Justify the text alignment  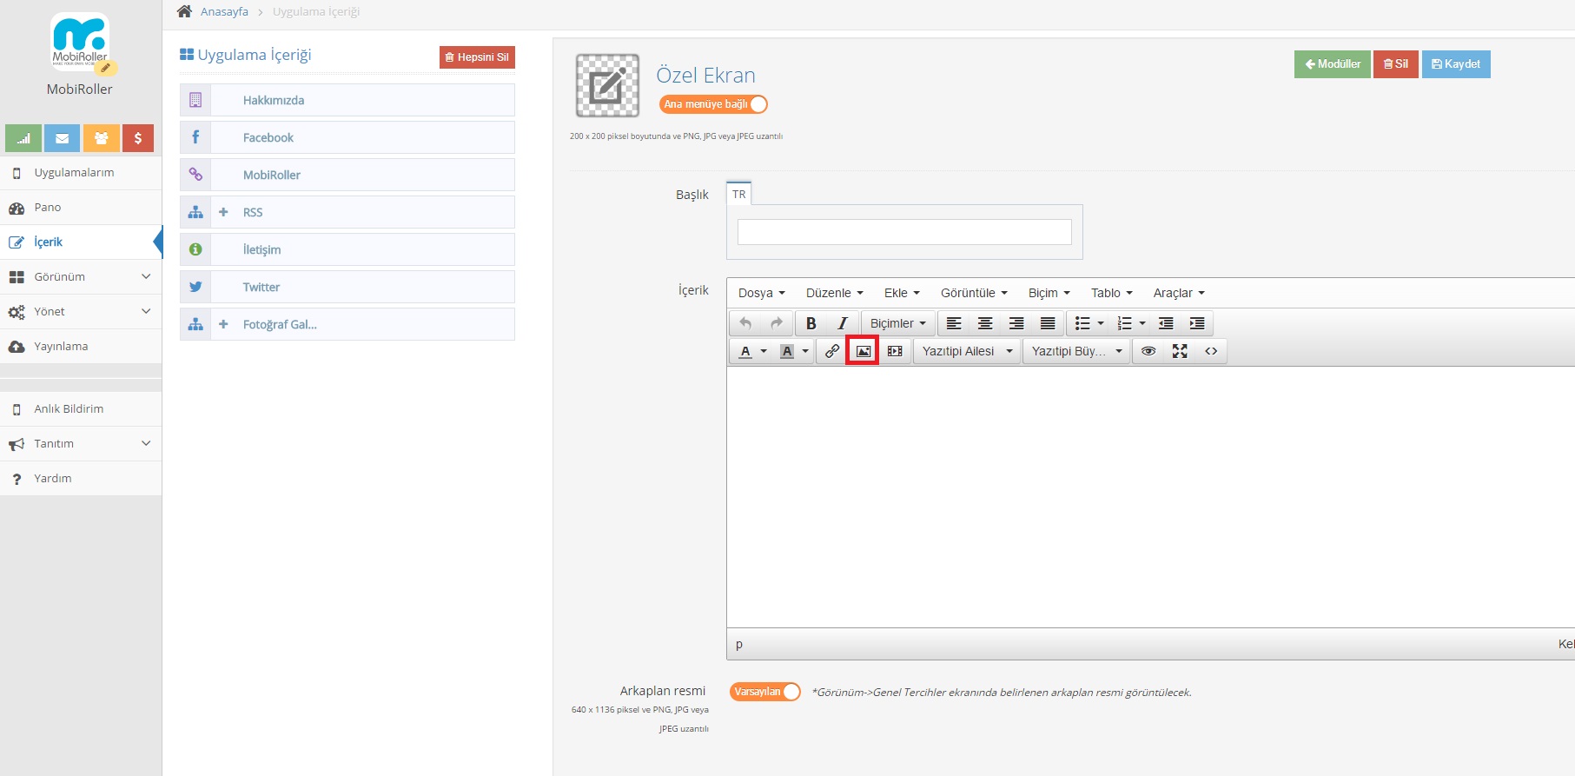pos(1048,323)
